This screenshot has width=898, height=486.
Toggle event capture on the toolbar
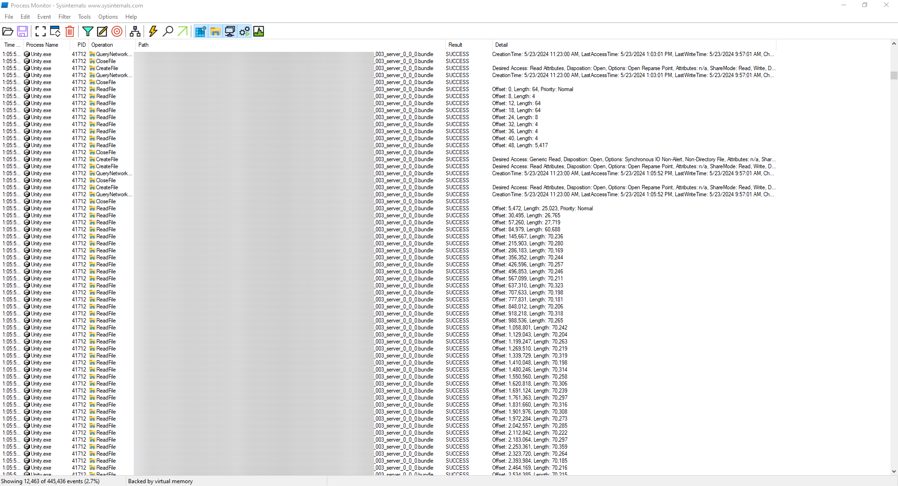tap(40, 31)
